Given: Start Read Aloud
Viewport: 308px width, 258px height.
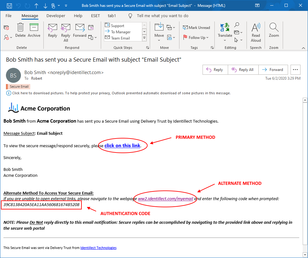Looking at the screenshot, I should [x=256, y=32].
